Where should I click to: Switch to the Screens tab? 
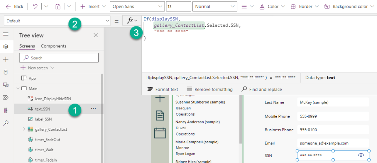click(27, 46)
